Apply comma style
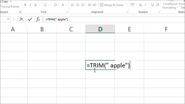 (145, 5)
